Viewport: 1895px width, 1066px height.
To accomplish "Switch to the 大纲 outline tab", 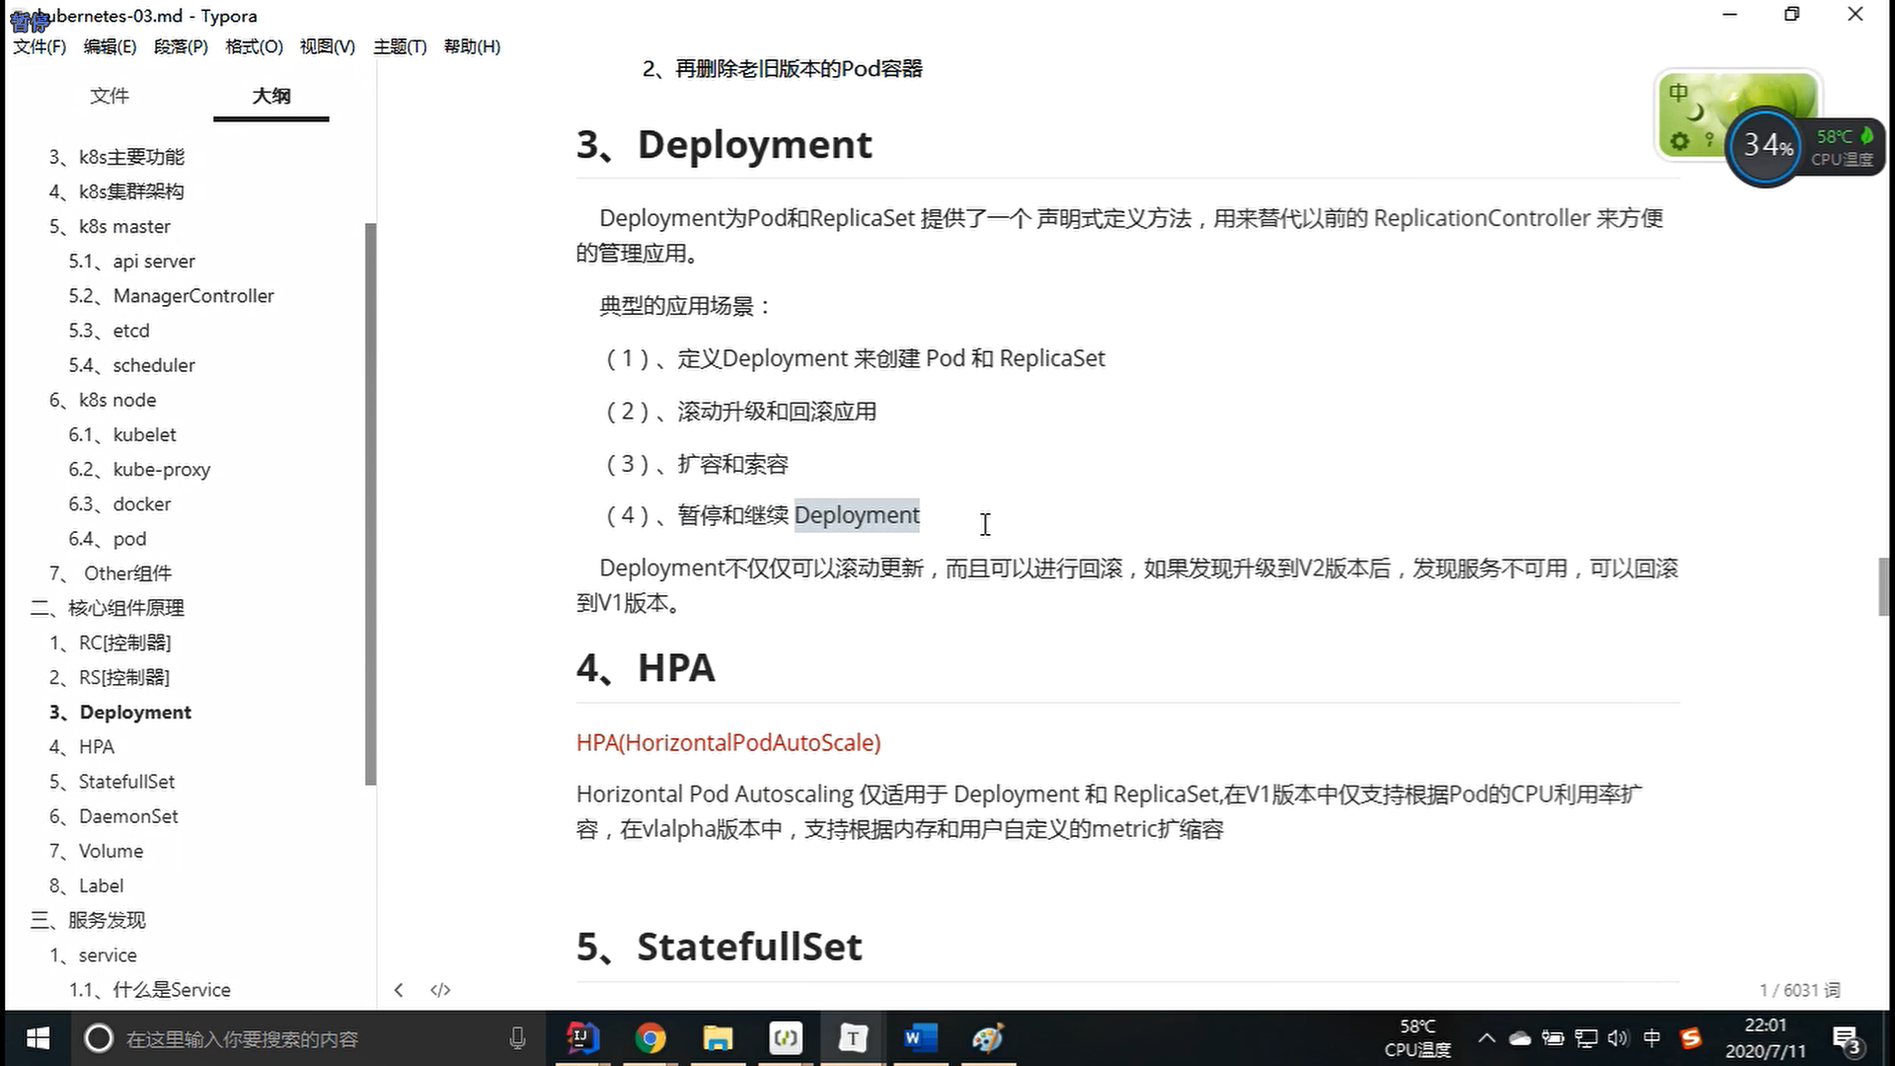I will [x=270, y=96].
